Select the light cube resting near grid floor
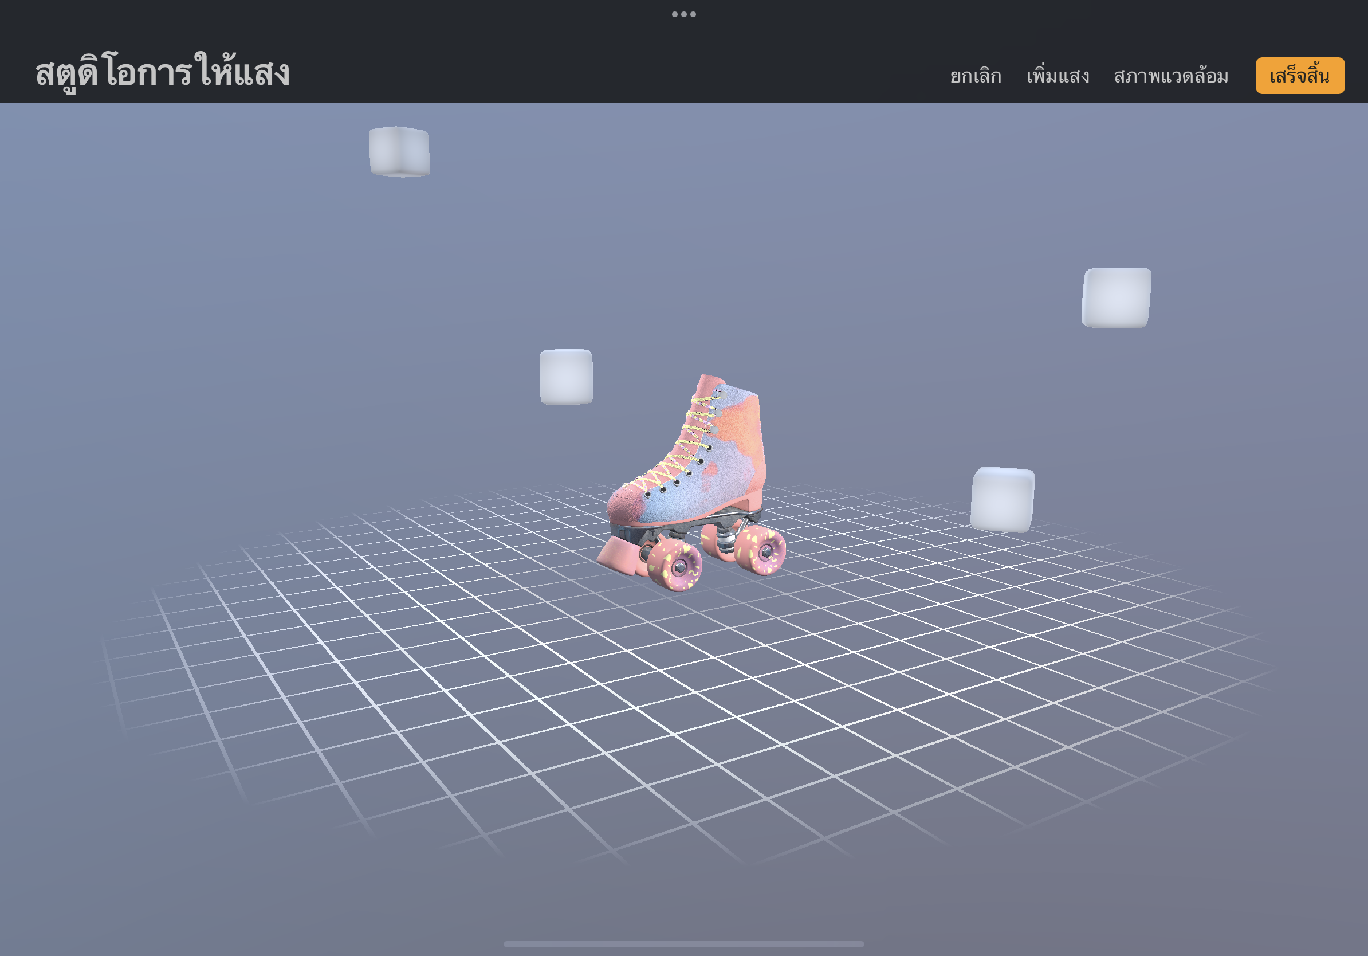The width and height of the screenshot is (1368, 956). (x=1002, y=499)
